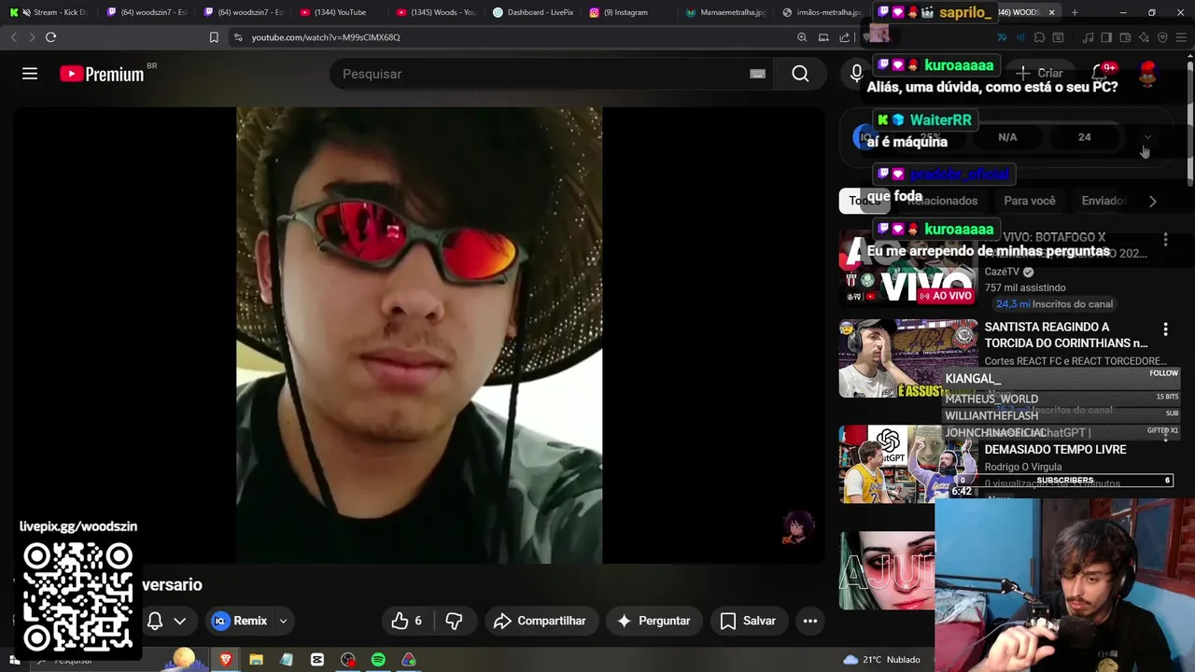Share page via address bar share icon
1195x672 pixels.
tap(845, 37)
